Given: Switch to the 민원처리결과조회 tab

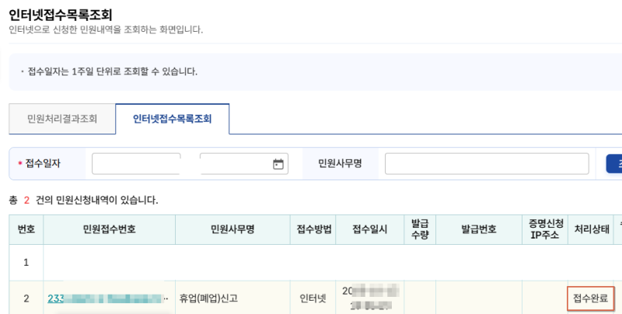Looking at the screenshot, I should click(x=62, y=119).
